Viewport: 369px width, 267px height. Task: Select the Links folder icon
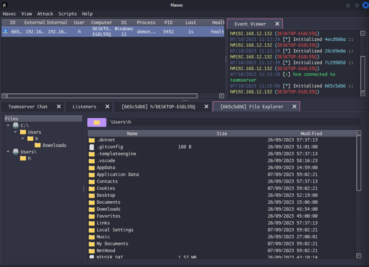coord(92,223)
